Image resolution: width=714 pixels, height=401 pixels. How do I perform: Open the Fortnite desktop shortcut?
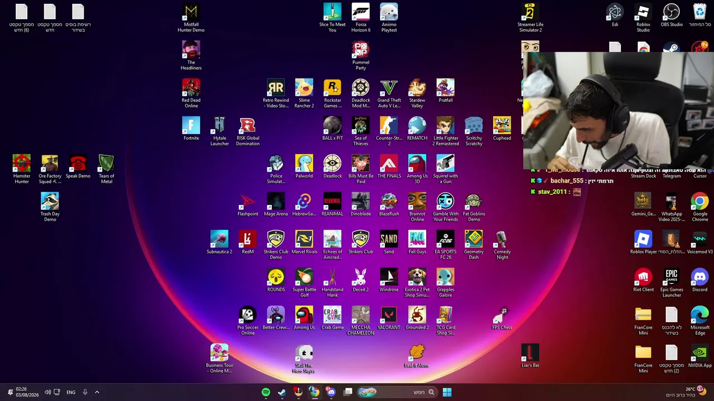click(191, 129)
